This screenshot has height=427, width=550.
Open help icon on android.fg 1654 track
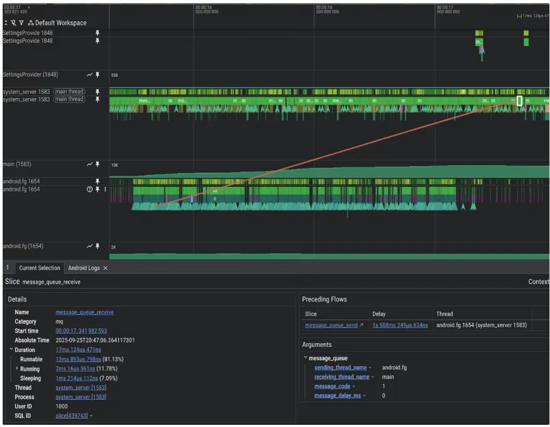pyautogui.click(x=90, y=189)
